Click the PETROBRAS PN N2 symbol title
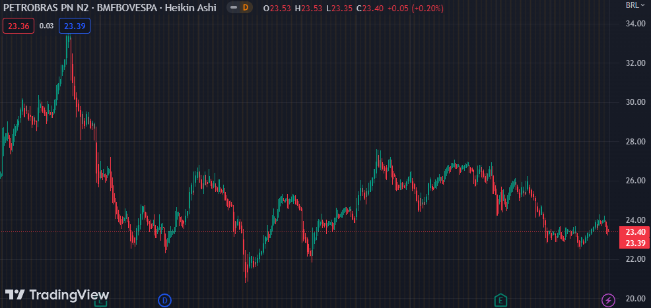This screenshot has height=308, width=651. point(46,7)
